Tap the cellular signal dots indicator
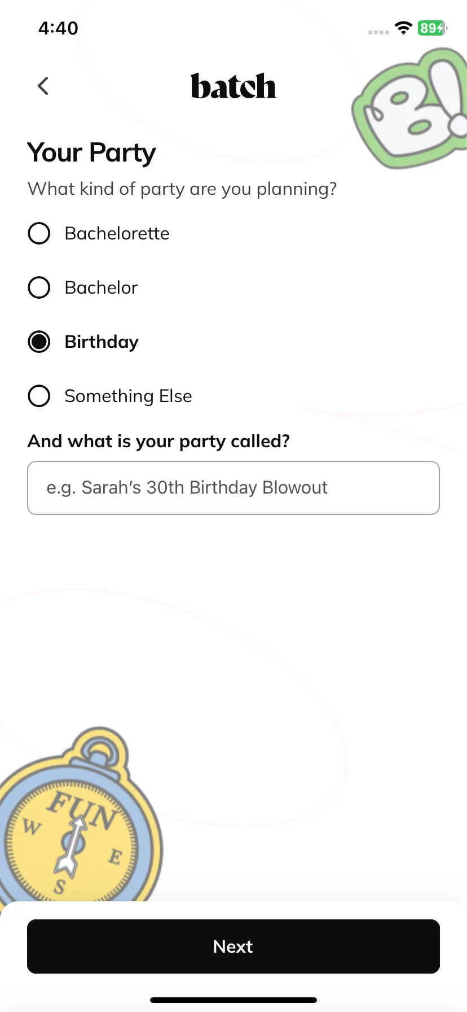This screenshot has height=1012, width=467. (378, 32)
